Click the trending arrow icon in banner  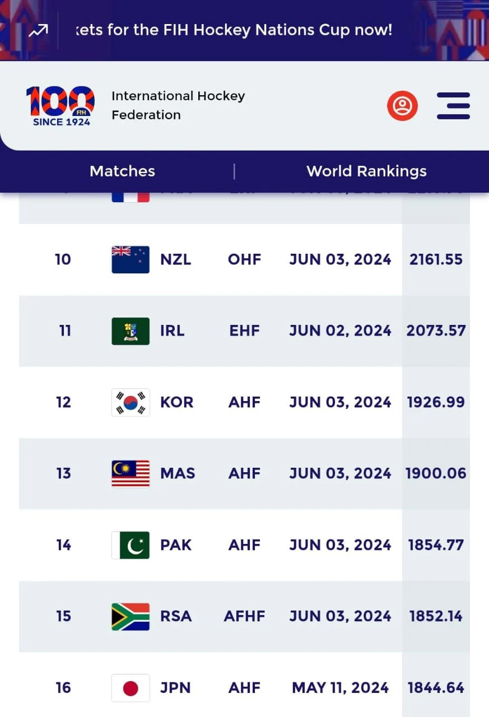click(38, 30)
